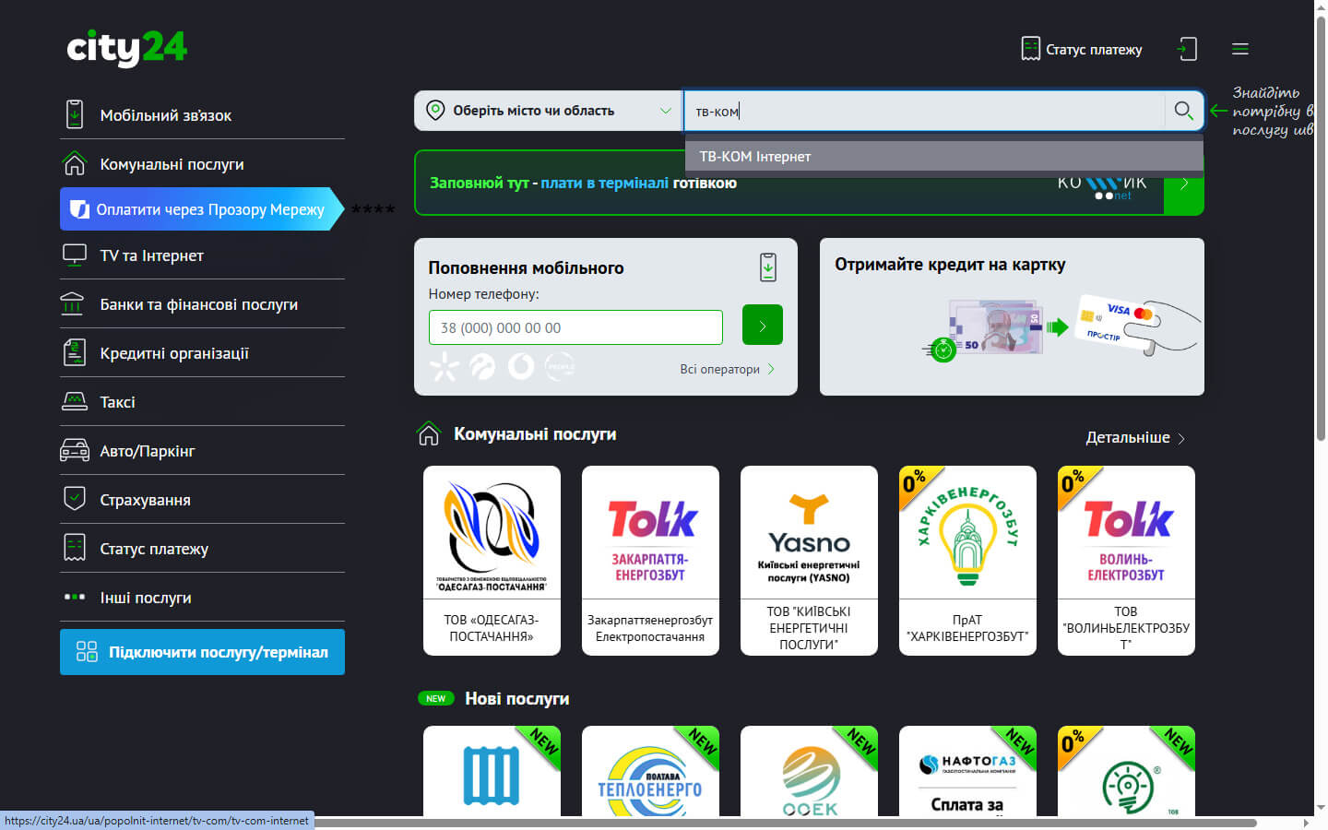Screen dimensions: 1328x830
Task: Open Статус платежу sidebar menu item
Action: (202, 549)
